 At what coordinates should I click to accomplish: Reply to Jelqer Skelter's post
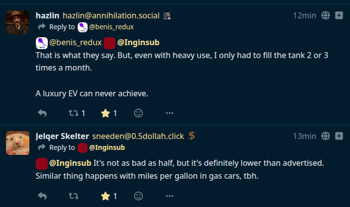42,196
